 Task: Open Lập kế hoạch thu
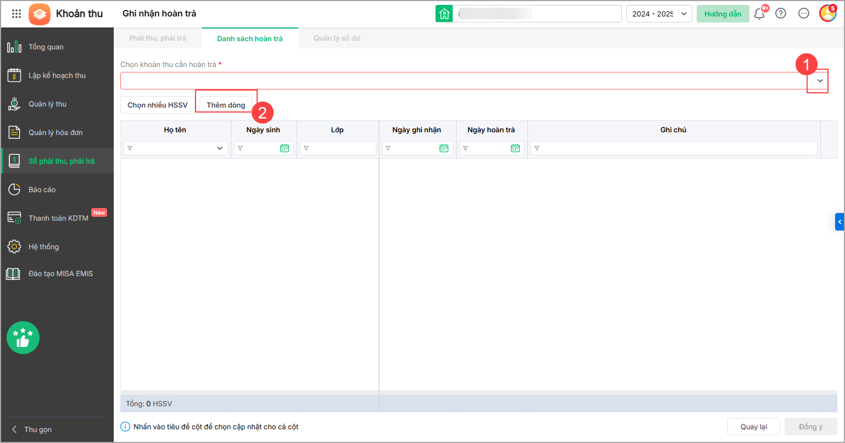click(57, 76)
